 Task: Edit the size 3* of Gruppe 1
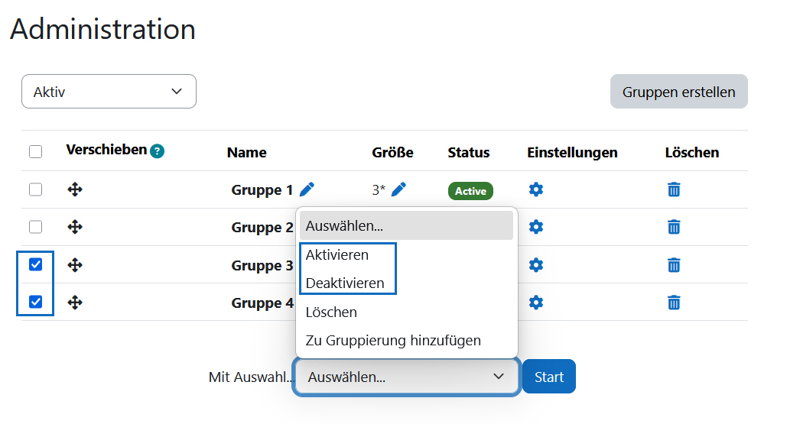tap(398, 189)
